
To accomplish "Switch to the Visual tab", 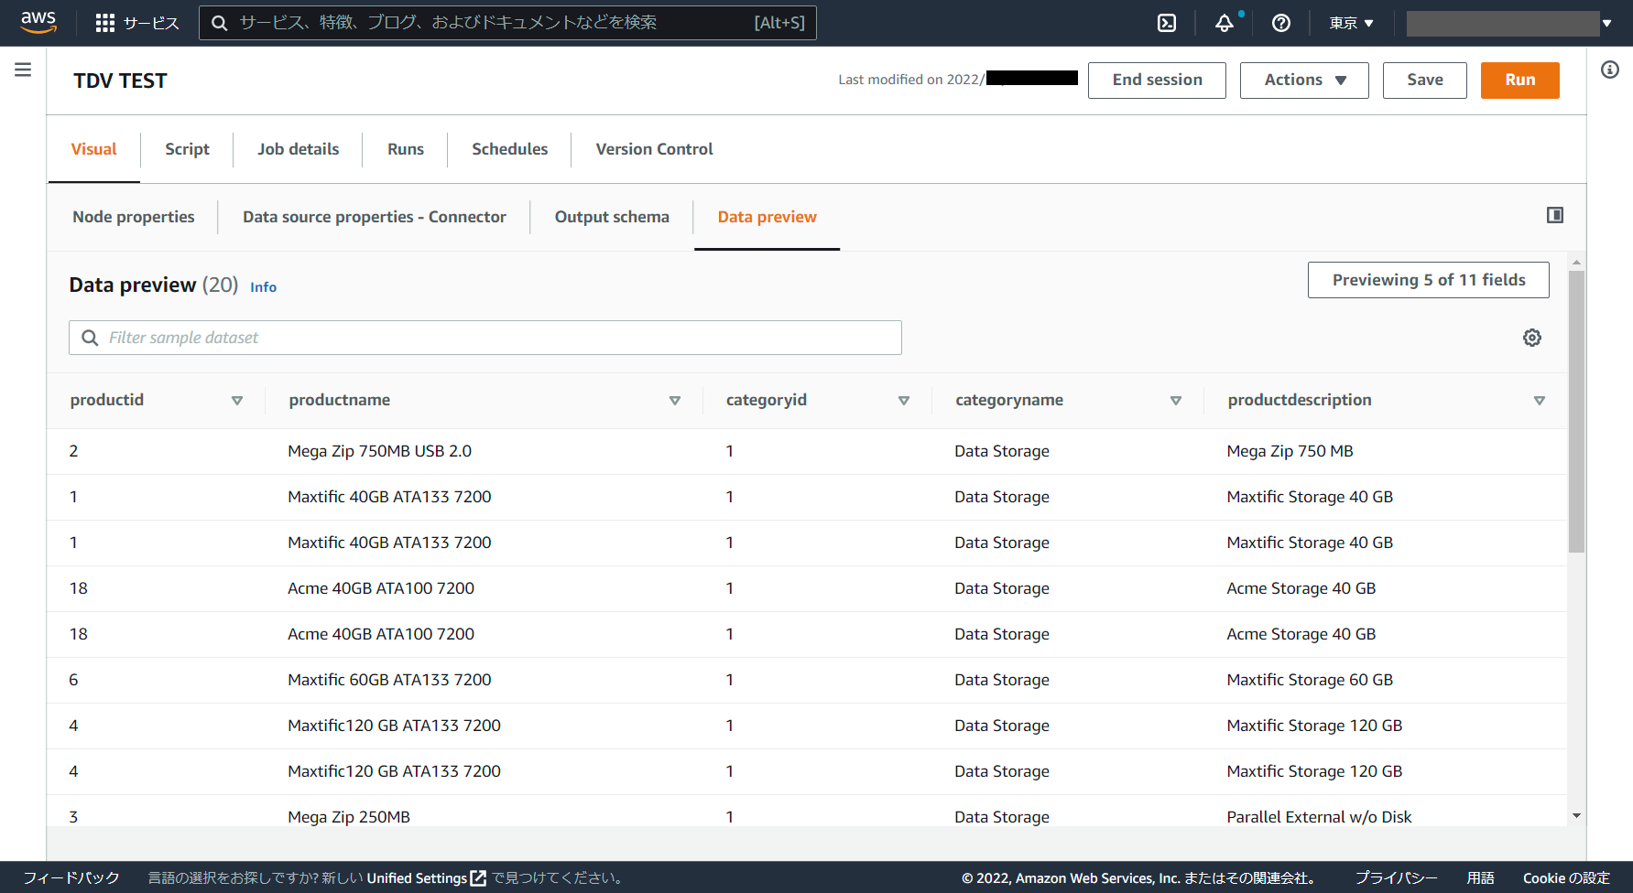I will (94, 149).
